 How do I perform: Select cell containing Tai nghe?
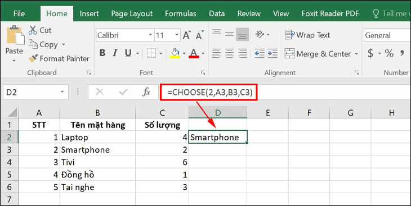[x=97, y=187]
